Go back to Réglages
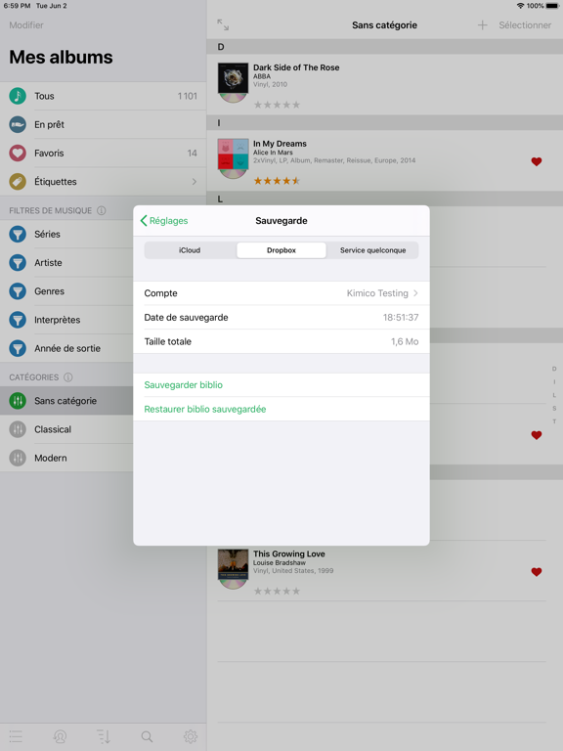 (x=164, y=221)
